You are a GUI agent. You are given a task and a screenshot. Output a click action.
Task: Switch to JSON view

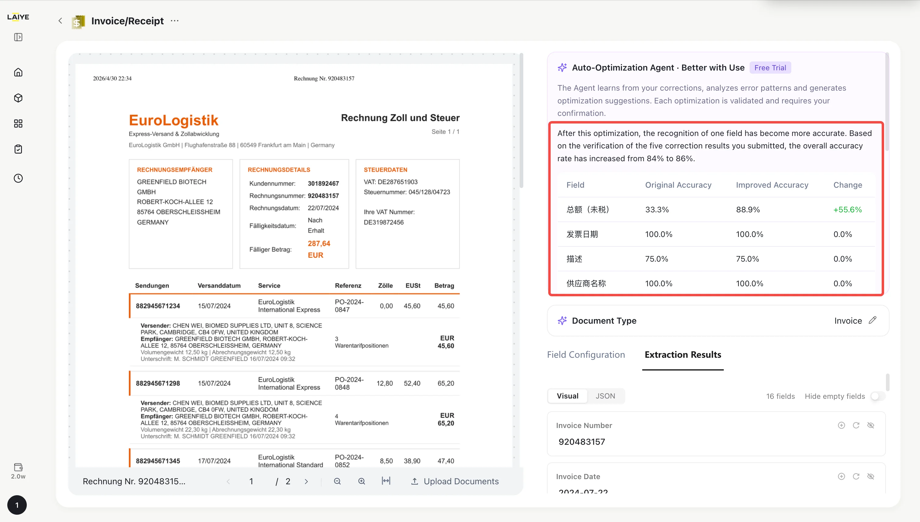[605, 396]
